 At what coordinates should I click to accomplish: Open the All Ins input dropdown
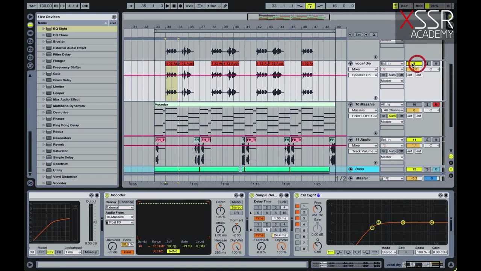click(392, 104)
